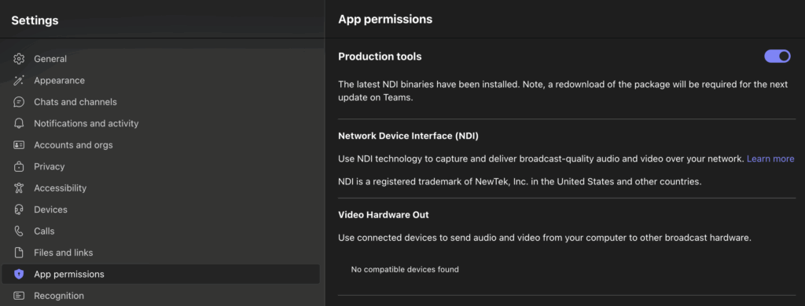The image size is (805, 306).
Task: Click the Appearance wand icon
Action: pos(19,81)
